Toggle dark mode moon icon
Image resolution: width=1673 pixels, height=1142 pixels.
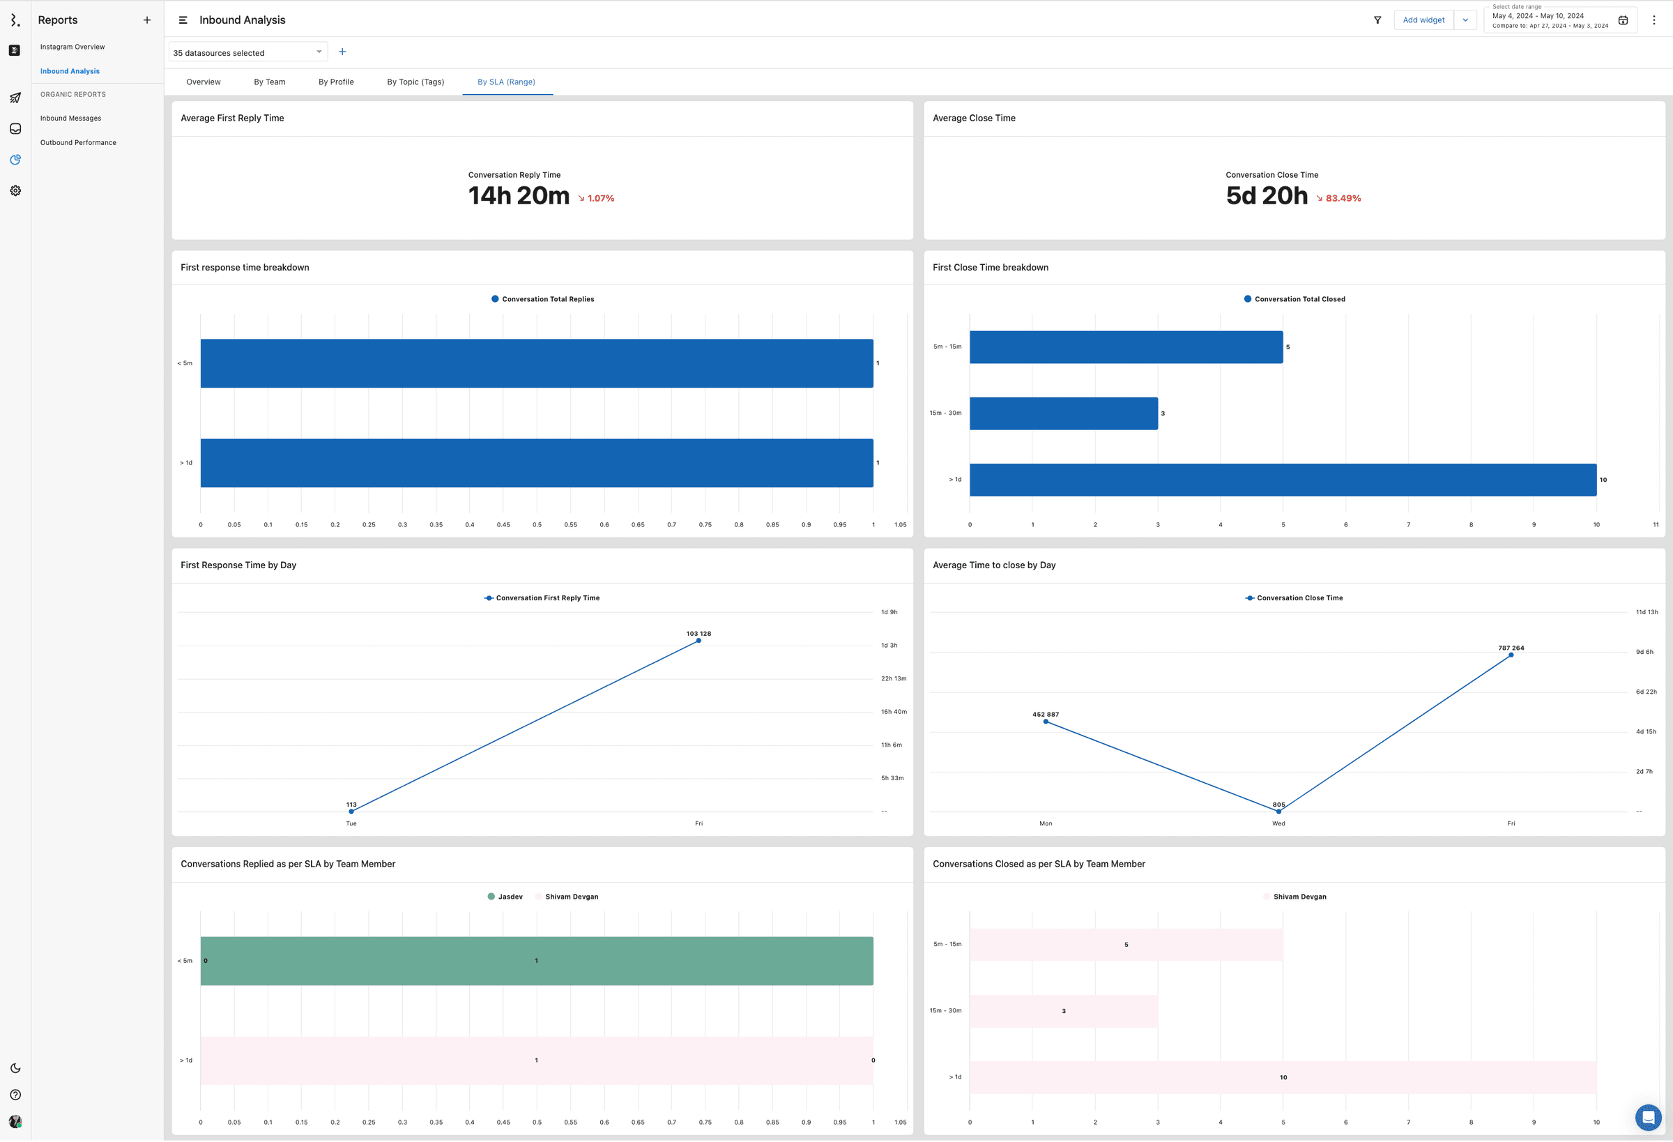click(x=15, y=1069)
